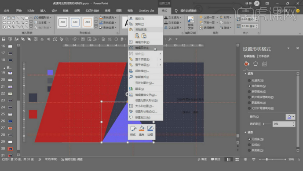Click the magic wand icon in quick toolbar
Screen dimensions: 303x171
pyautogui.click(x=170, y=39)
